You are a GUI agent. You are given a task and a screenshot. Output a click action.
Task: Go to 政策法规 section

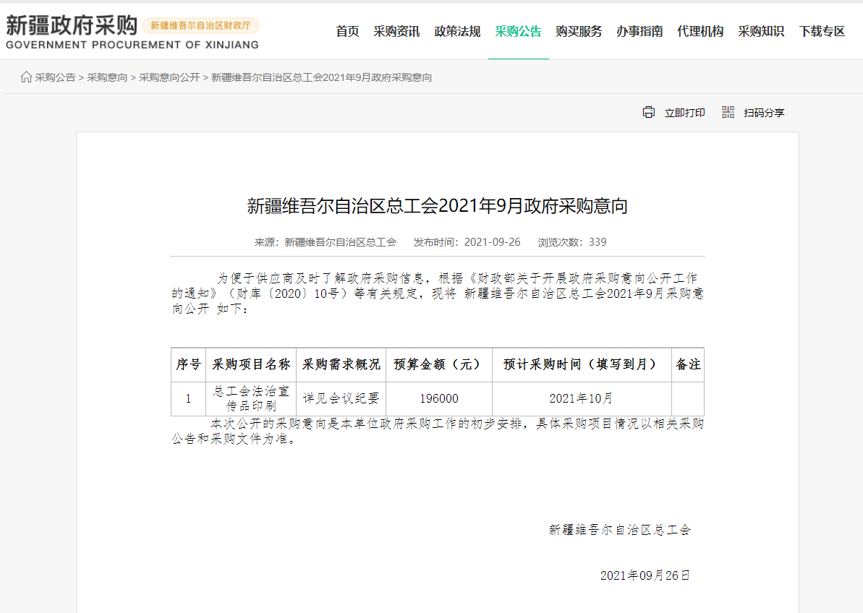457,32
